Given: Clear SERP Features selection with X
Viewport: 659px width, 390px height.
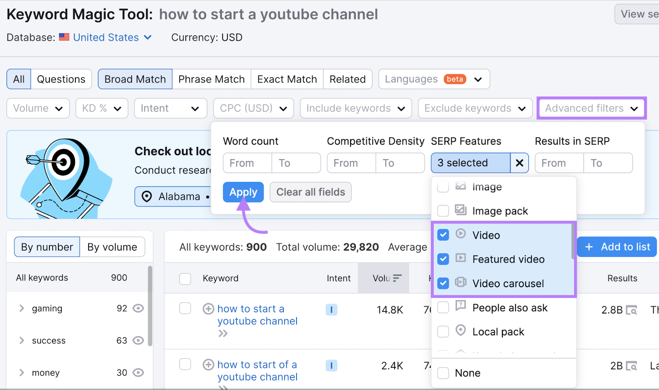Looking at the screenshot, I should (x=519, y=163).
